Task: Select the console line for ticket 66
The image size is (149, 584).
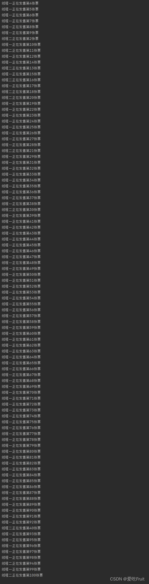Action: tap(21, 369)
